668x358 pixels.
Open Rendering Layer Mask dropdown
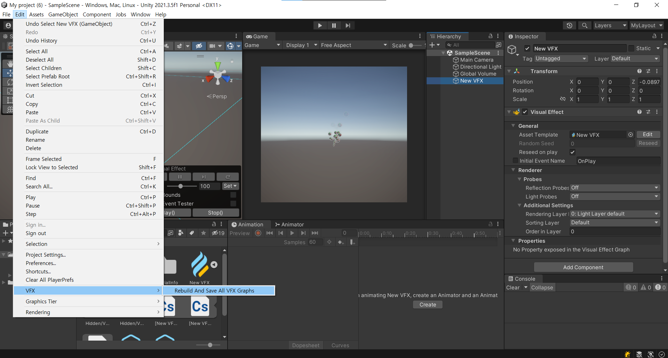(615, 214)
